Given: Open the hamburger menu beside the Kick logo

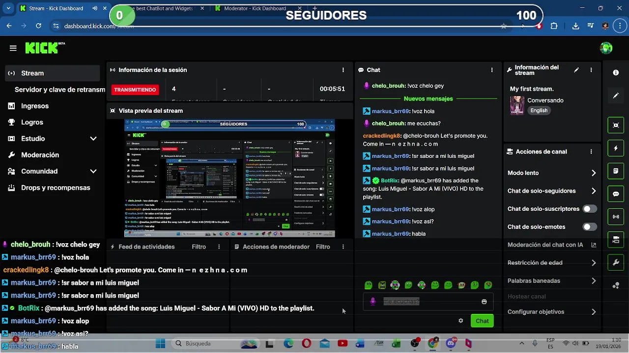Looking at the screenshot, I should point(13,48).
